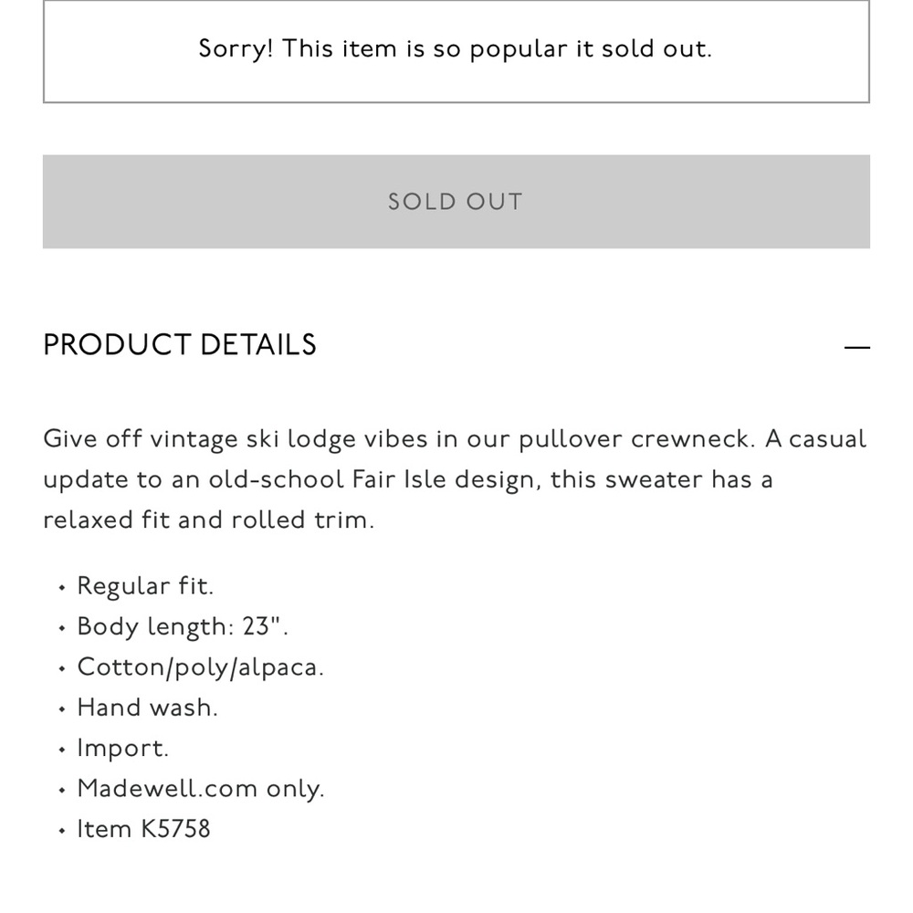Collapse Product Details with the minus icon
Screen dimensions: 913x913
[856, 347]
